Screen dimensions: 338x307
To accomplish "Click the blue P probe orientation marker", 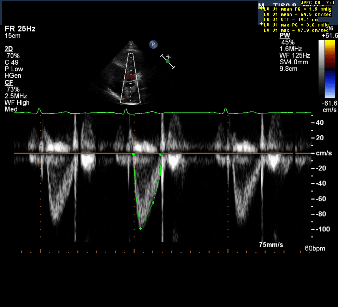I will point(153,44).
